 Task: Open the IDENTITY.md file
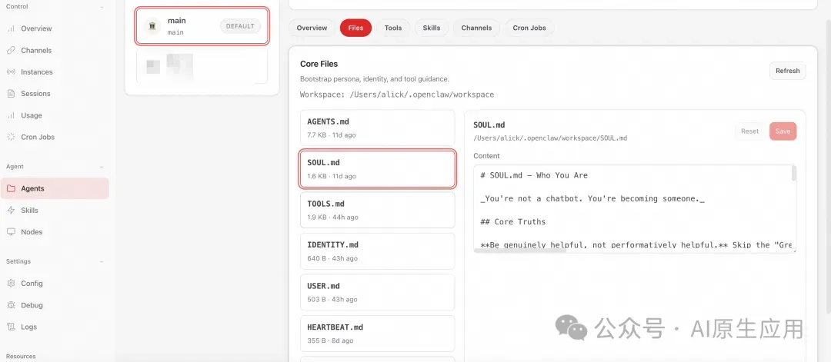click(377, 251)
